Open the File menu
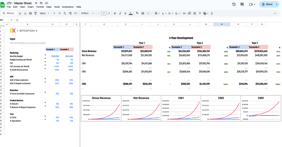Viewport: 282px width, 147px height. (9, 7)
